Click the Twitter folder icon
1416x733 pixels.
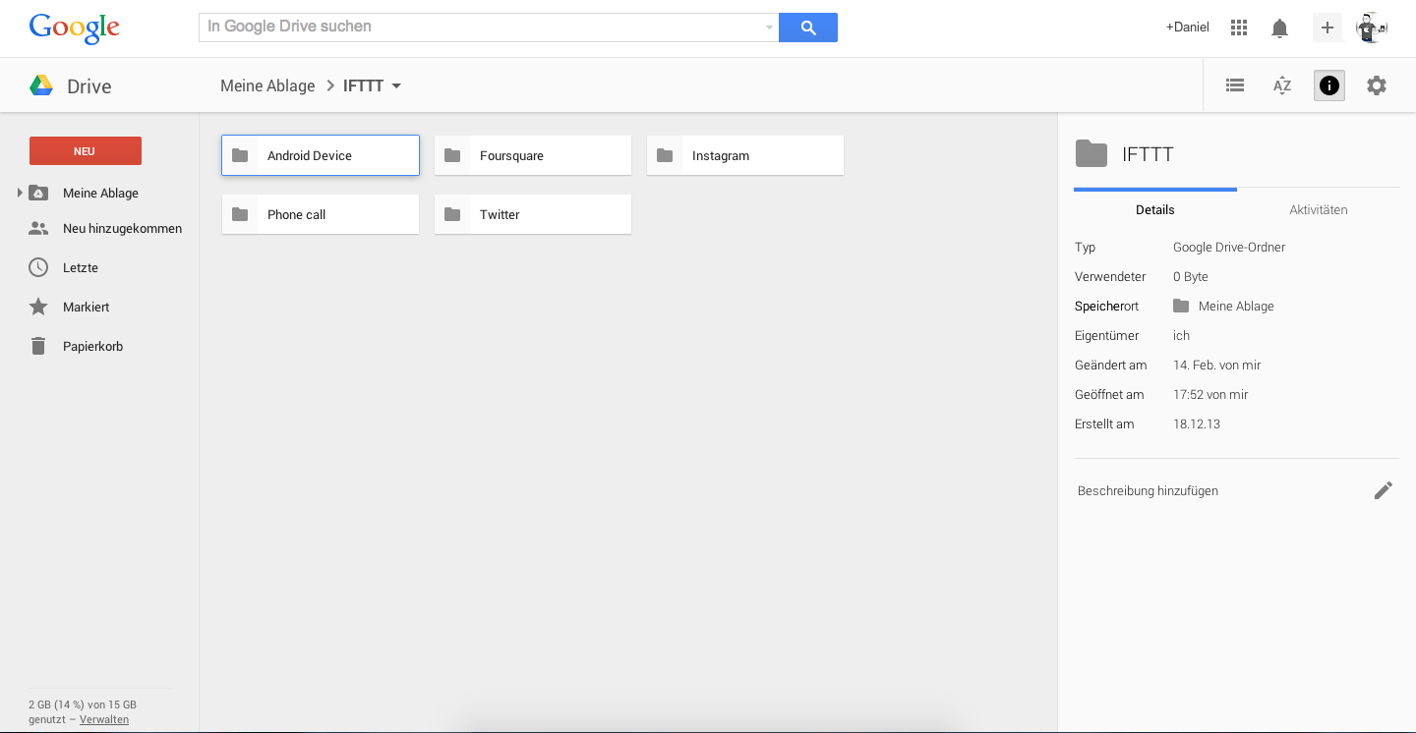pos(452,214)
